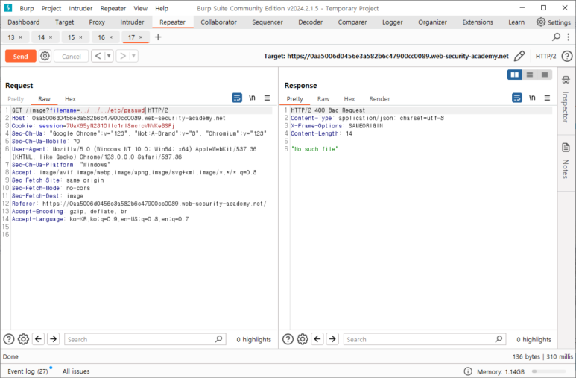Jump to the previous request search match
Screen dimensions: 576x378
[38, 339]
